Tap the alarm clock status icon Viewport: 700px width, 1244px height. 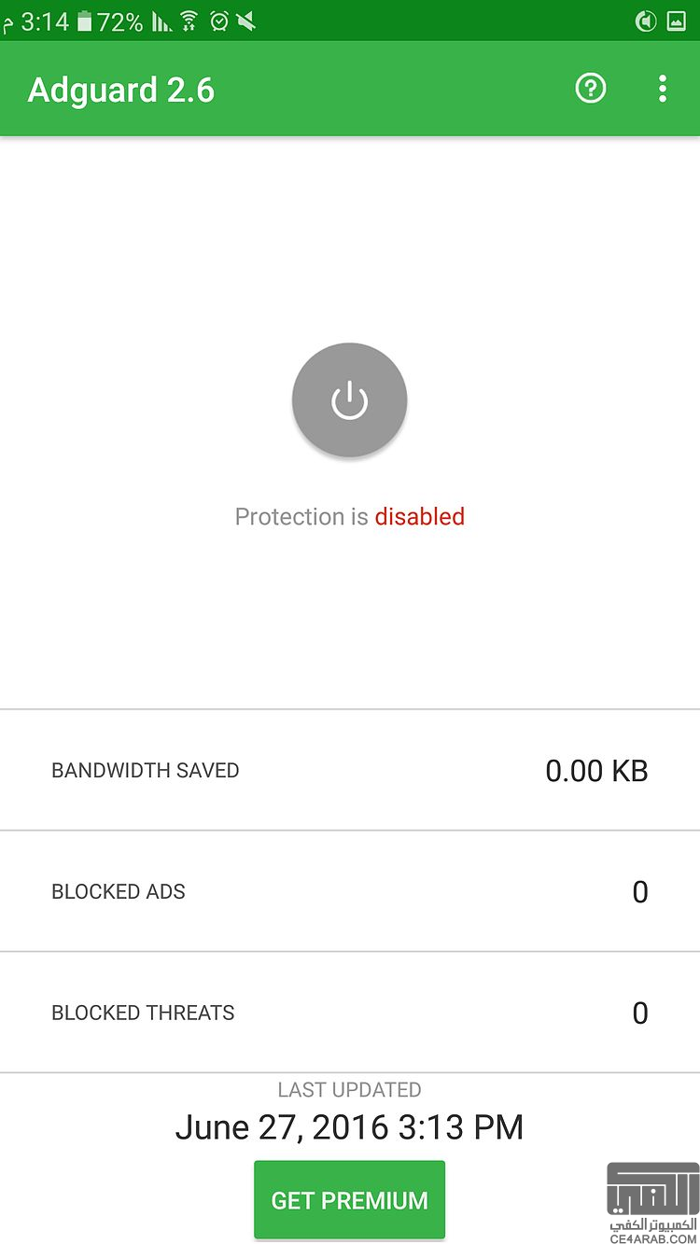point(219,21)
